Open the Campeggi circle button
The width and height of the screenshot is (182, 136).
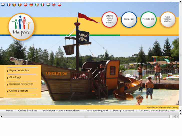[129, 19]
